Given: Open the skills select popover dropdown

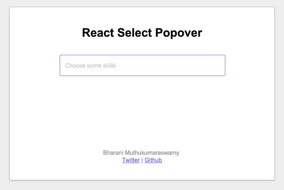Looking at the screenshot, I should click(142, 66).
